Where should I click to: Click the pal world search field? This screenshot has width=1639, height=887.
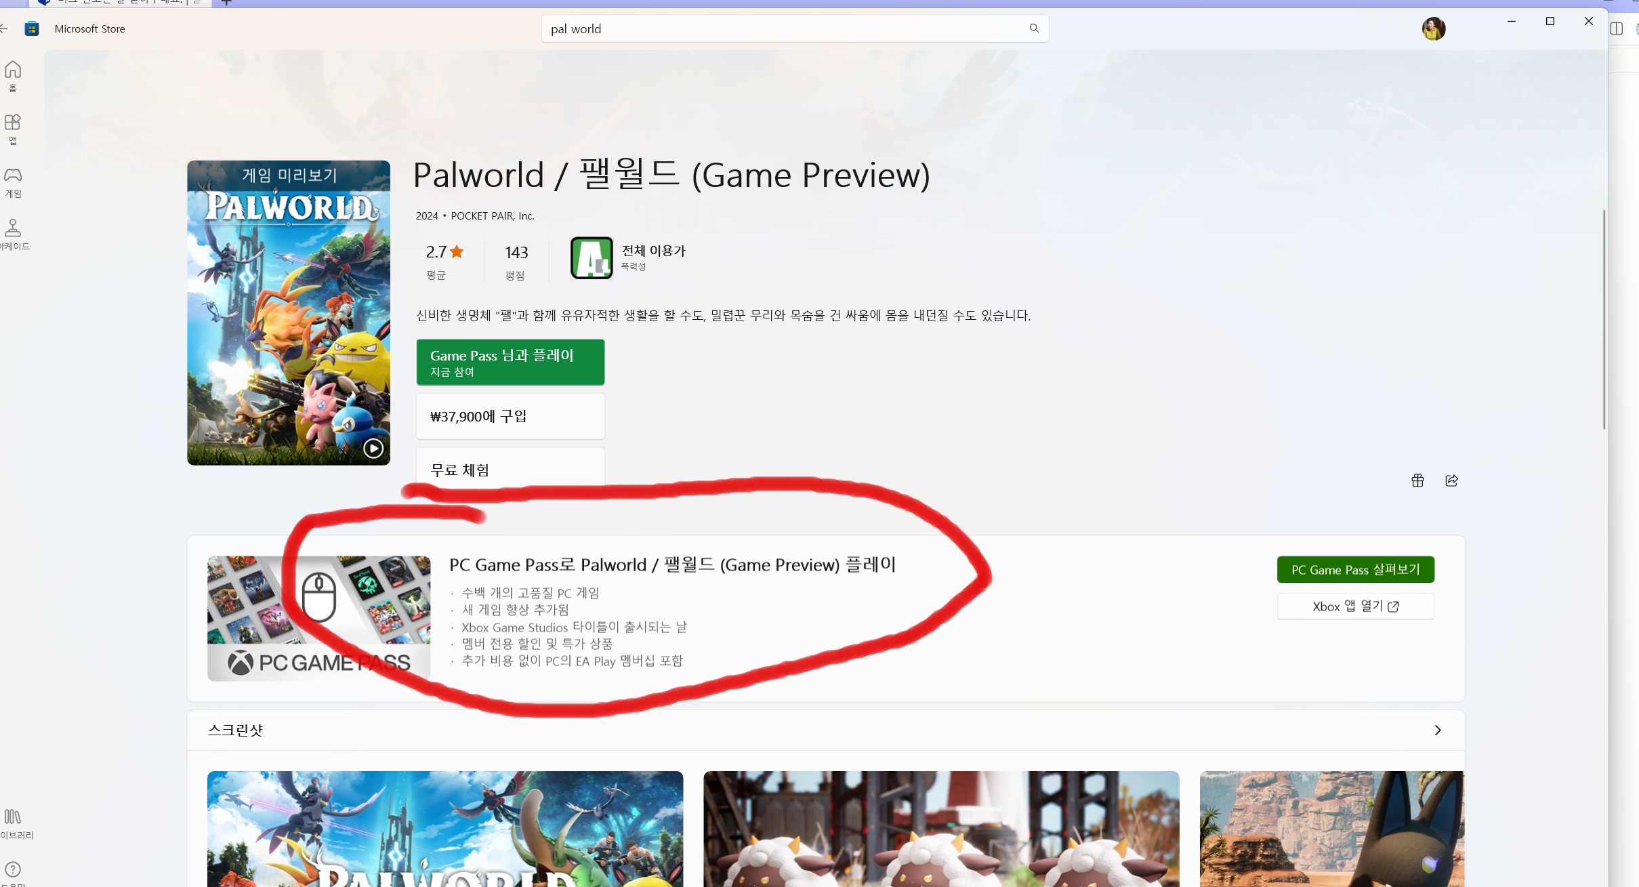tap(779, 28)
